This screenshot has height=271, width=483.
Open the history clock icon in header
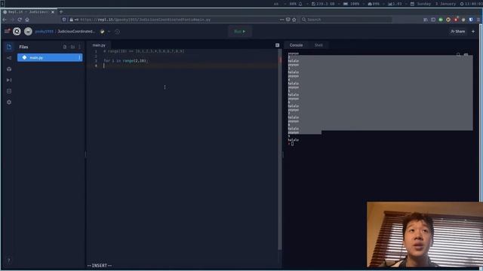point(118,32)
